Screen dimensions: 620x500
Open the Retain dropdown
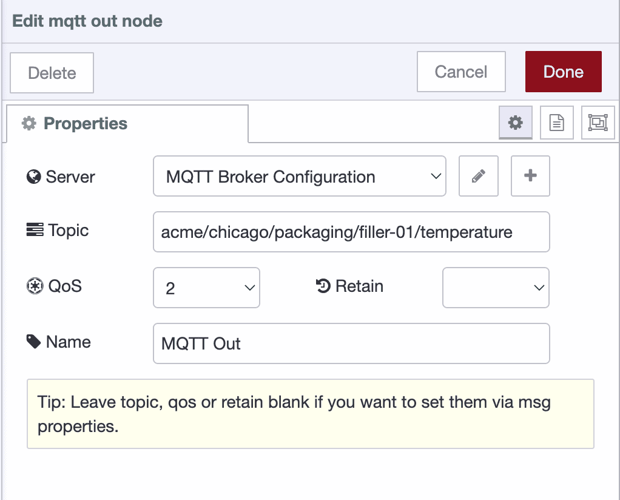point(495,287)
